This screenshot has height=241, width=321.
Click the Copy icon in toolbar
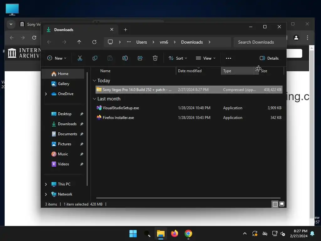click(95, 58)
